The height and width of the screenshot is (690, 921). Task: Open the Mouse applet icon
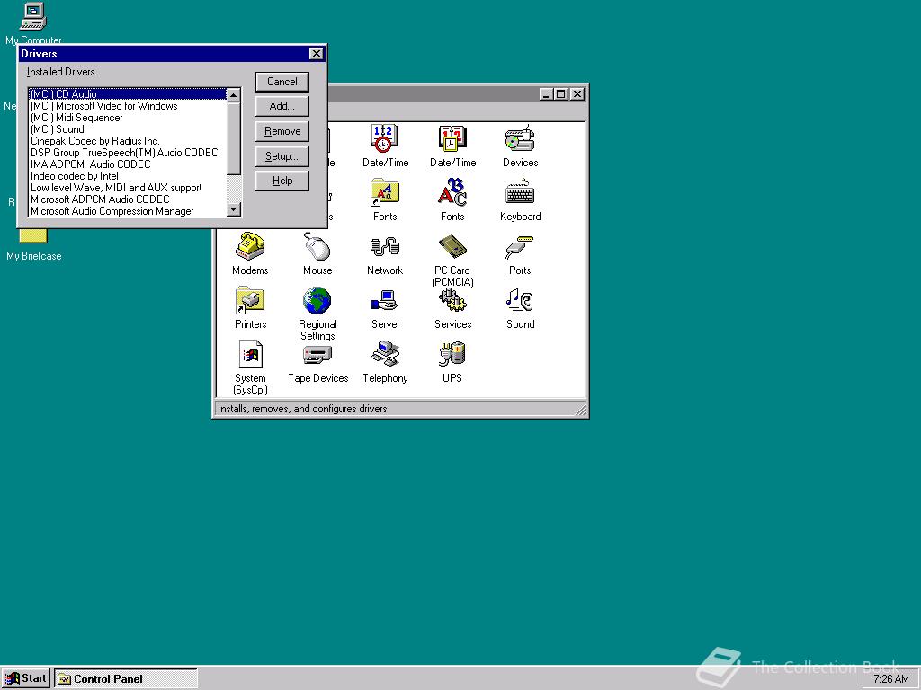317,246
